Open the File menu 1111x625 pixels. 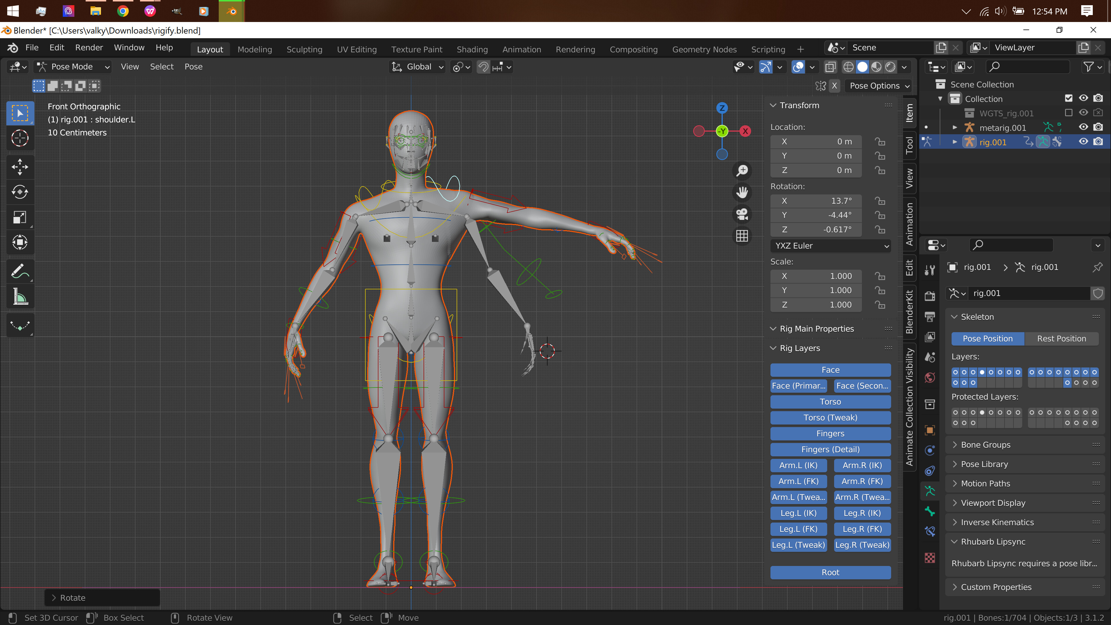point(32,48)
